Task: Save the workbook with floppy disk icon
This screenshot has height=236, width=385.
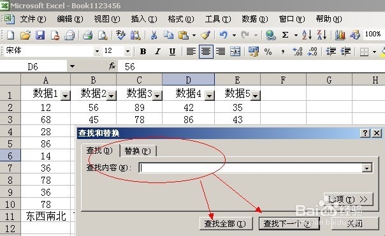Action: point(40,35)
